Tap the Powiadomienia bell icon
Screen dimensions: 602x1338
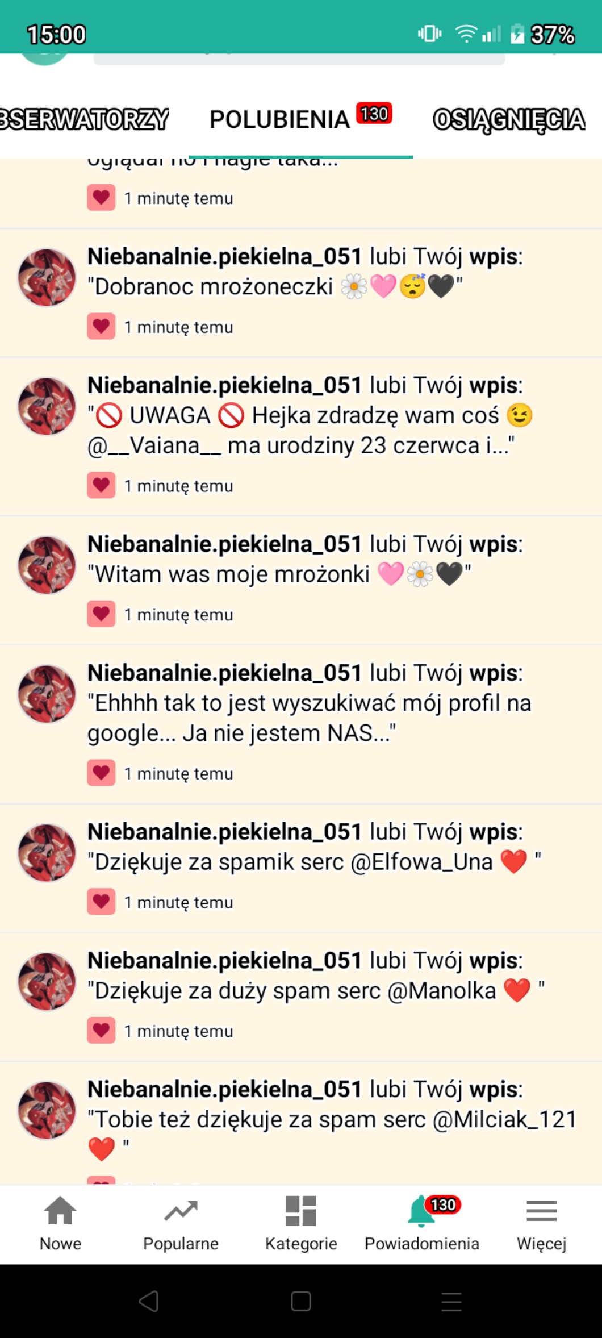[x=421, y=1211]
